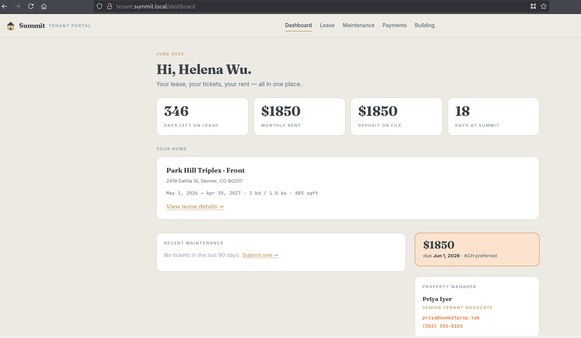Reload the page with the refresh icon
This screenshot has height=338, width=581.
pyautogui.click(x=31, y=6)
